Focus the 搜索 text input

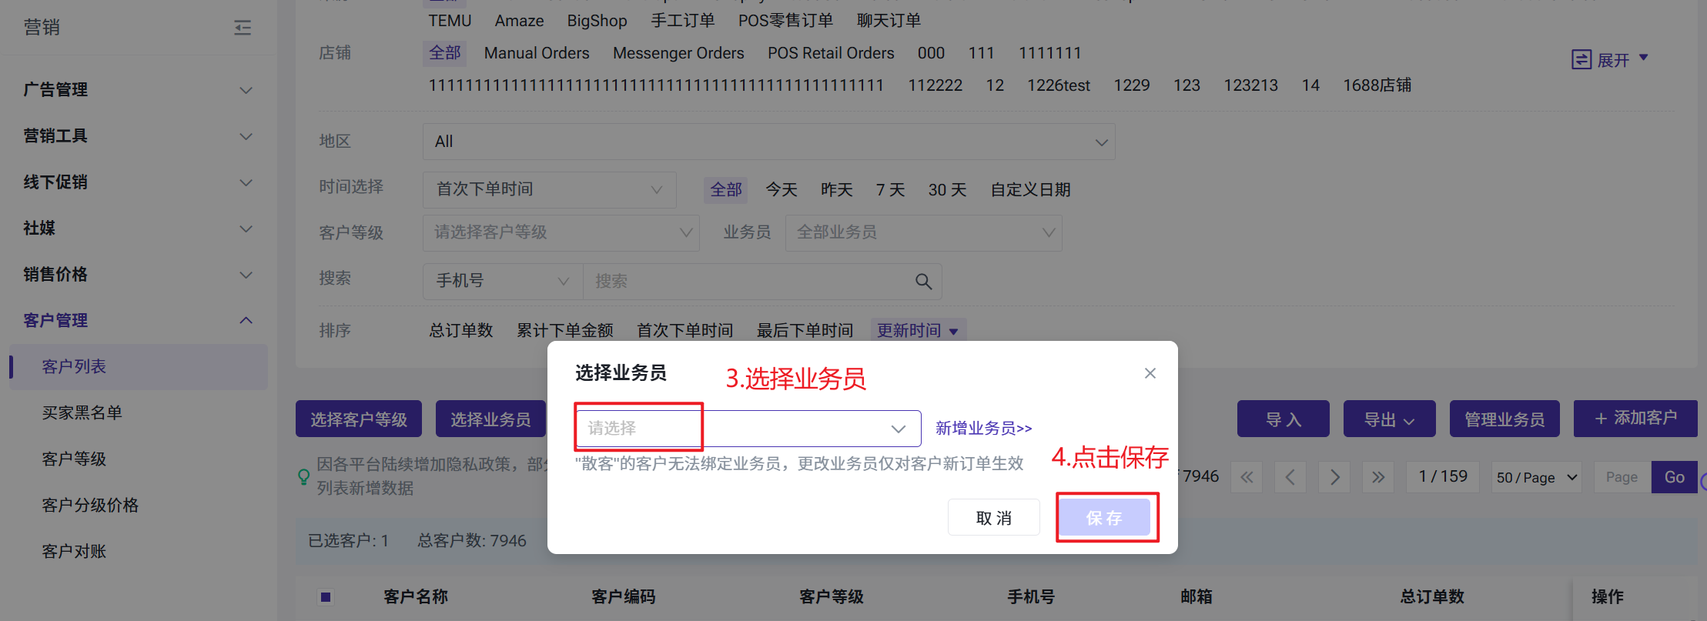pos(751,282)
